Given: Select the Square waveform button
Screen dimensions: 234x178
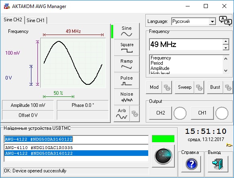Looking at the screenshot, I should [126, 48].
